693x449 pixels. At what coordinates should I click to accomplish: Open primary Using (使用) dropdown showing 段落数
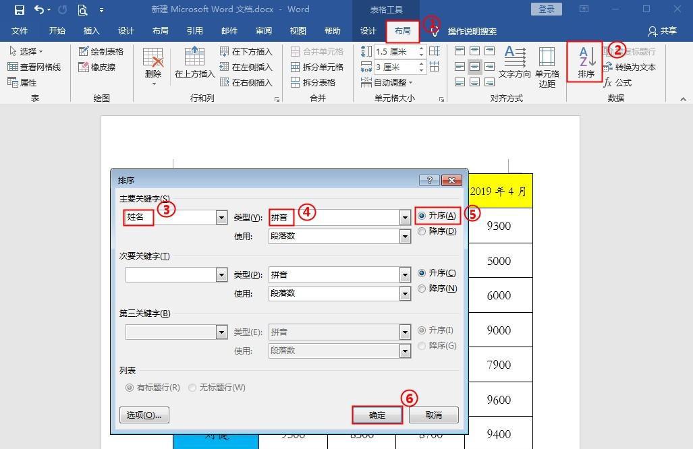pos(405,236)
